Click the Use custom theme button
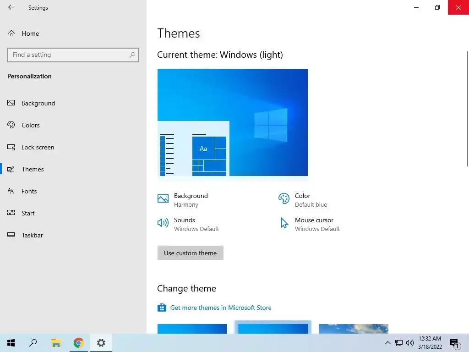 [x=190, y=253]
